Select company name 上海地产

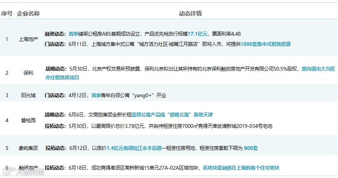(28, 39)
